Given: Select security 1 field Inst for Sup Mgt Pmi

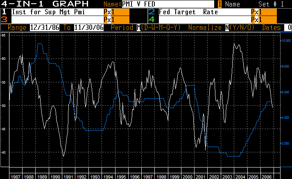Looking at the screenshot, I should click(x=57, y=12).
